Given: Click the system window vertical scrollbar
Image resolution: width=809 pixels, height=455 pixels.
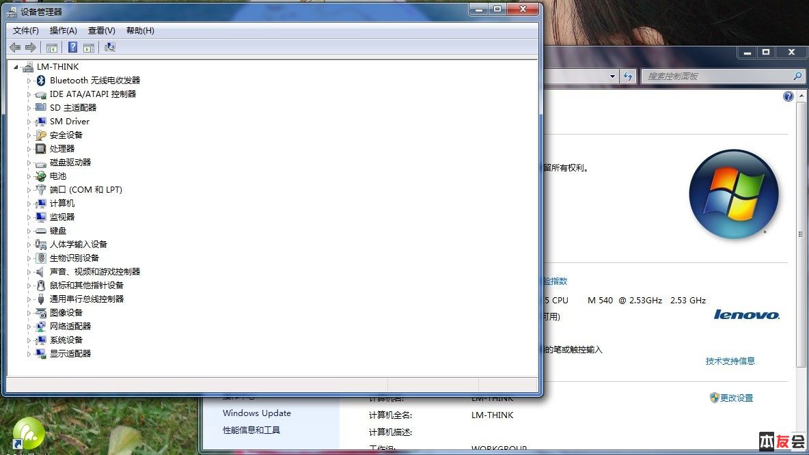Looking at the screenshot, I should (x=801, y=233).
